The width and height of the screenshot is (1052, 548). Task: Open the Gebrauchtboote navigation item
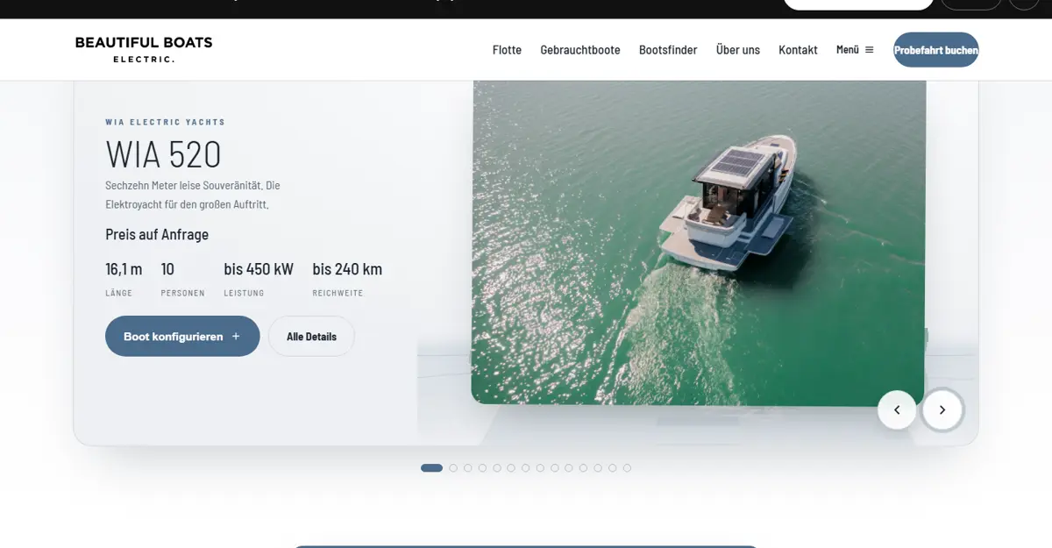pyautogui.click(x=580, y=50)
